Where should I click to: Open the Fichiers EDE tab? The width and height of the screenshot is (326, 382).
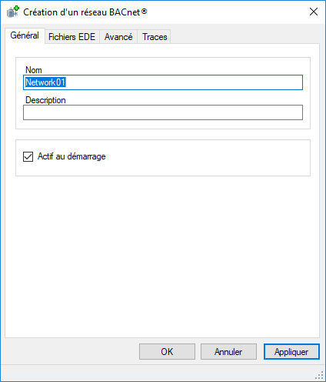(72, 37)
